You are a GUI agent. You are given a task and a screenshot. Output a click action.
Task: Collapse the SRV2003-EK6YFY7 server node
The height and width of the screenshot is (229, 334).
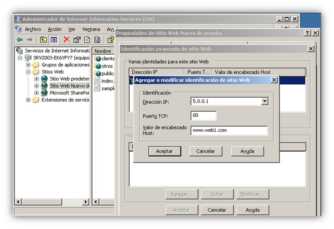click(x=20, y=58)
